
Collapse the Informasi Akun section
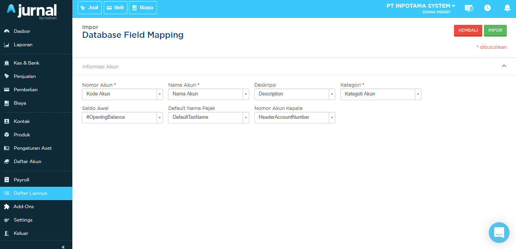point(504,66)
